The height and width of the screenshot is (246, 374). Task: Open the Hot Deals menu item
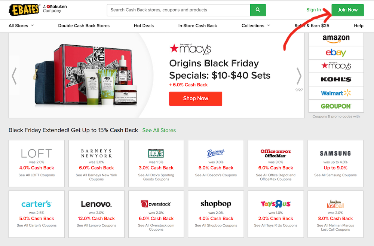pos(144,25)
